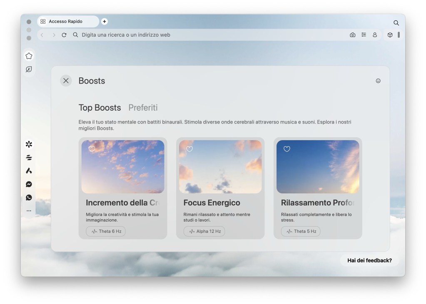Open Easy Setup sliders icon
This screenshot has height=304, width=426.
coord(364,35)
